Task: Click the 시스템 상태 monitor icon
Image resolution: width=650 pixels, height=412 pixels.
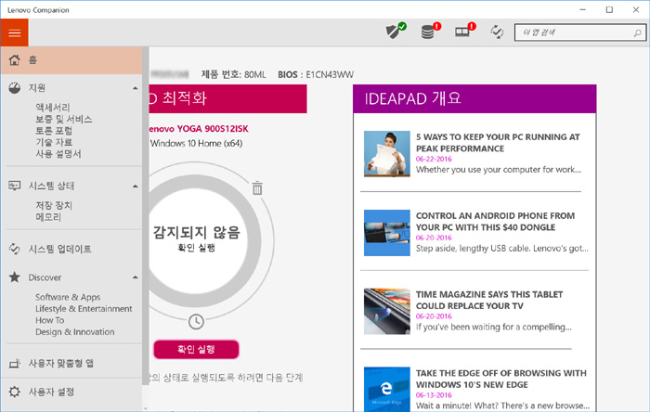Action: tap(15, 186)
